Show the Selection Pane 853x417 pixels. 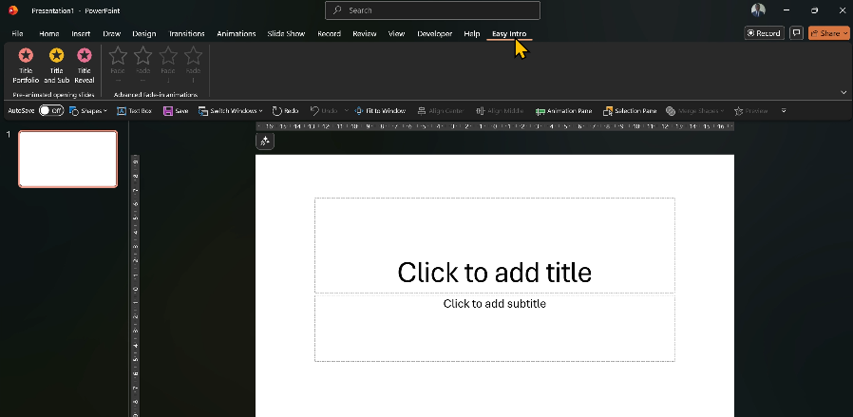pos(630,111)
